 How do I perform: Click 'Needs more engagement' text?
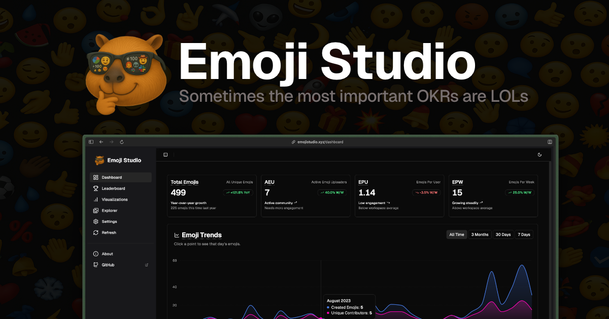(x=284, y=208)
